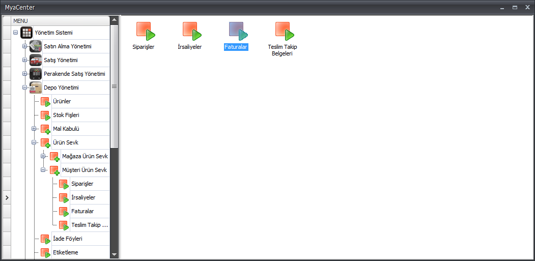Click the İrsaliyeler caption in the main panel
This screenshot has width=535, height=261.
click(190, 47)
